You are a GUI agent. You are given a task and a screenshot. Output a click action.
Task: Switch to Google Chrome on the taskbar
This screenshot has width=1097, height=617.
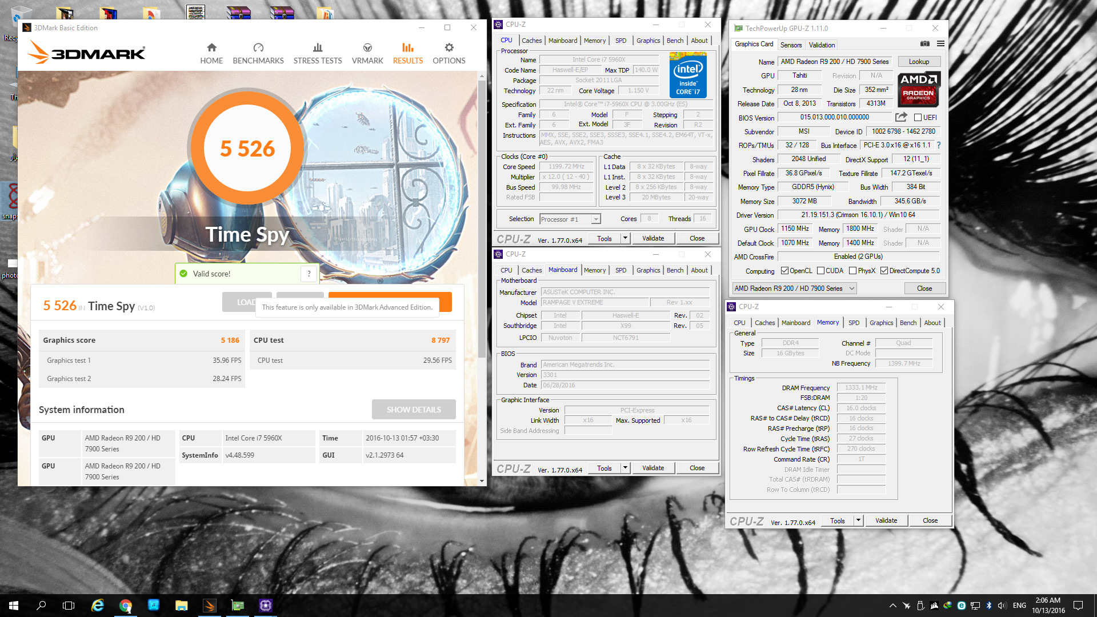pos(126,605)
